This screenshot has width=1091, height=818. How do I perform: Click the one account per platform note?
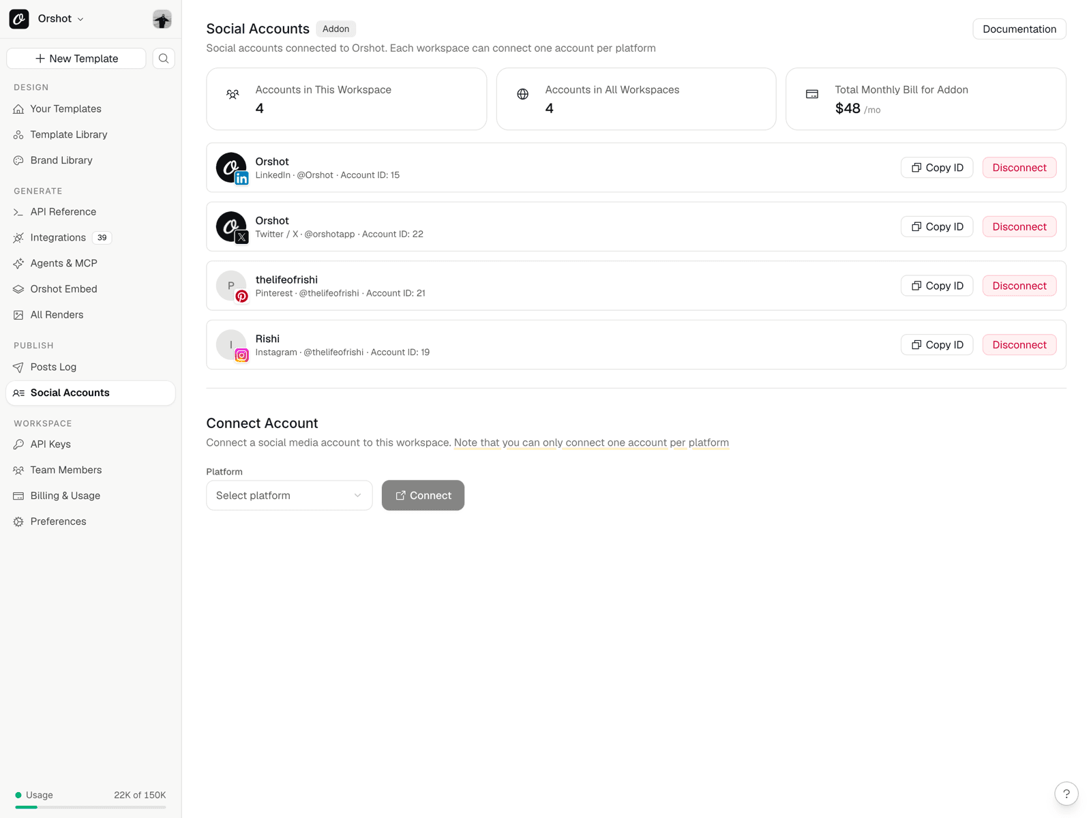click(591, 443)
